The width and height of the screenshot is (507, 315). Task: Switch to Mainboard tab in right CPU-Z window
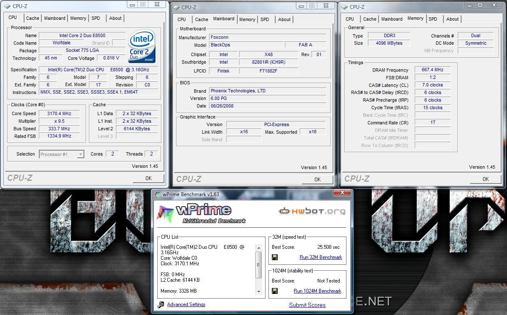(392, 19)
